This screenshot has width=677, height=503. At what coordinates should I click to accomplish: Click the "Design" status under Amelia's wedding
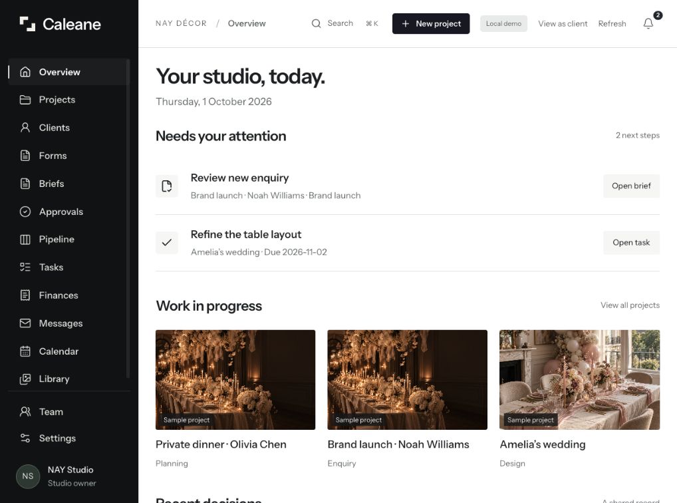(512, 463)
